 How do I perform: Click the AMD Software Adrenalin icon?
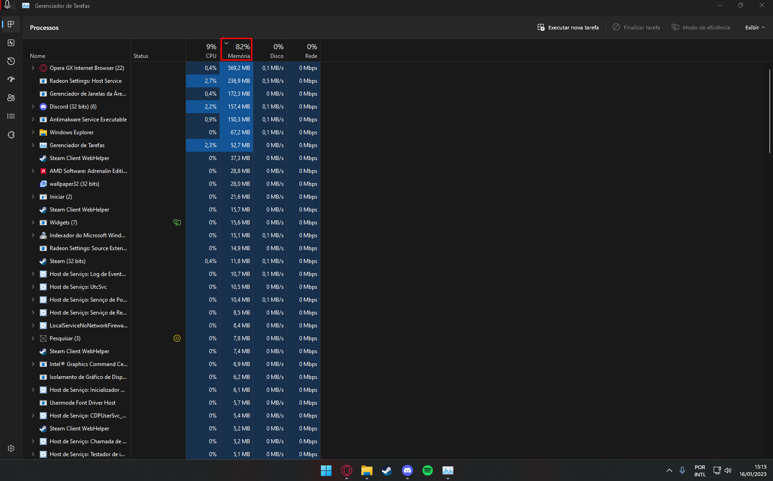tap(43, 171)
